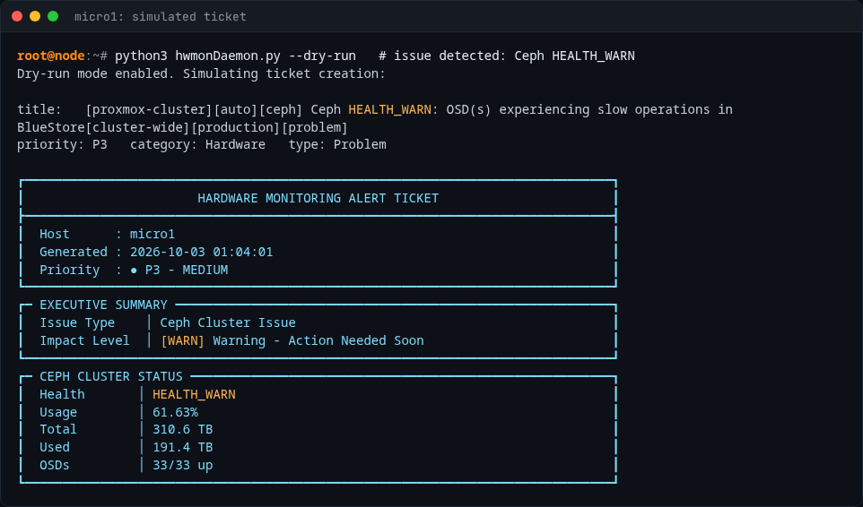
Task: Click the Generated timestamp 2026-10-03 01:04:01
Action: pyautogui.click(x=202, y=252)
